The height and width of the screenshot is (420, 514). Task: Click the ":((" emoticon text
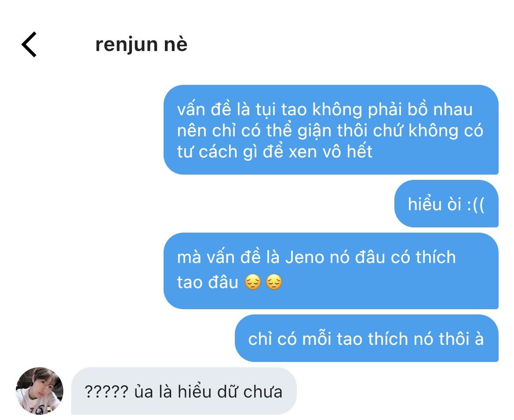tap(475, 205)
